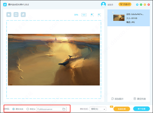Remove the image with the X icon
153x113 pixels.
point(113,12)
